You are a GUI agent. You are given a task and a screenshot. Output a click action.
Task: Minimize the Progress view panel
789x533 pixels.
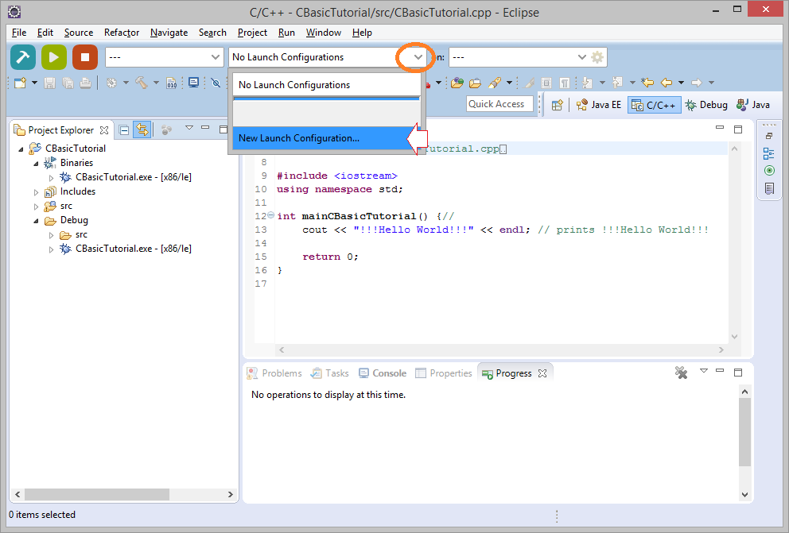click(720, 371)
